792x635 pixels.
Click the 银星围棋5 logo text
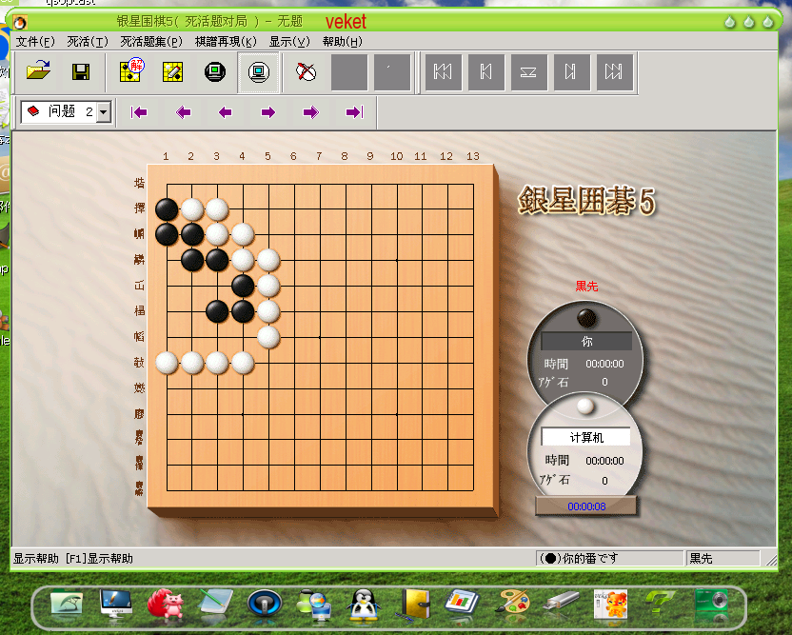[x=586, y=201]
